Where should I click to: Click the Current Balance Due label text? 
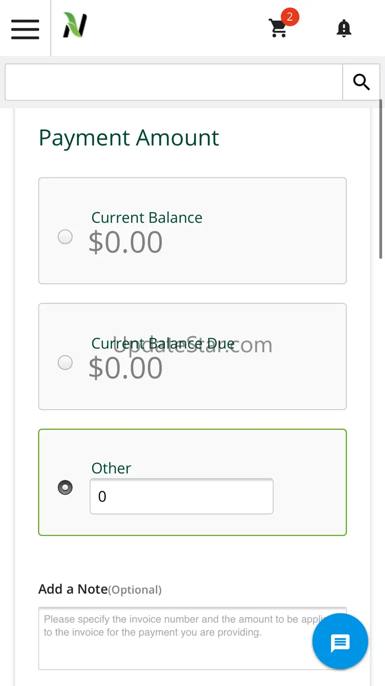click(x=163, y=343)
